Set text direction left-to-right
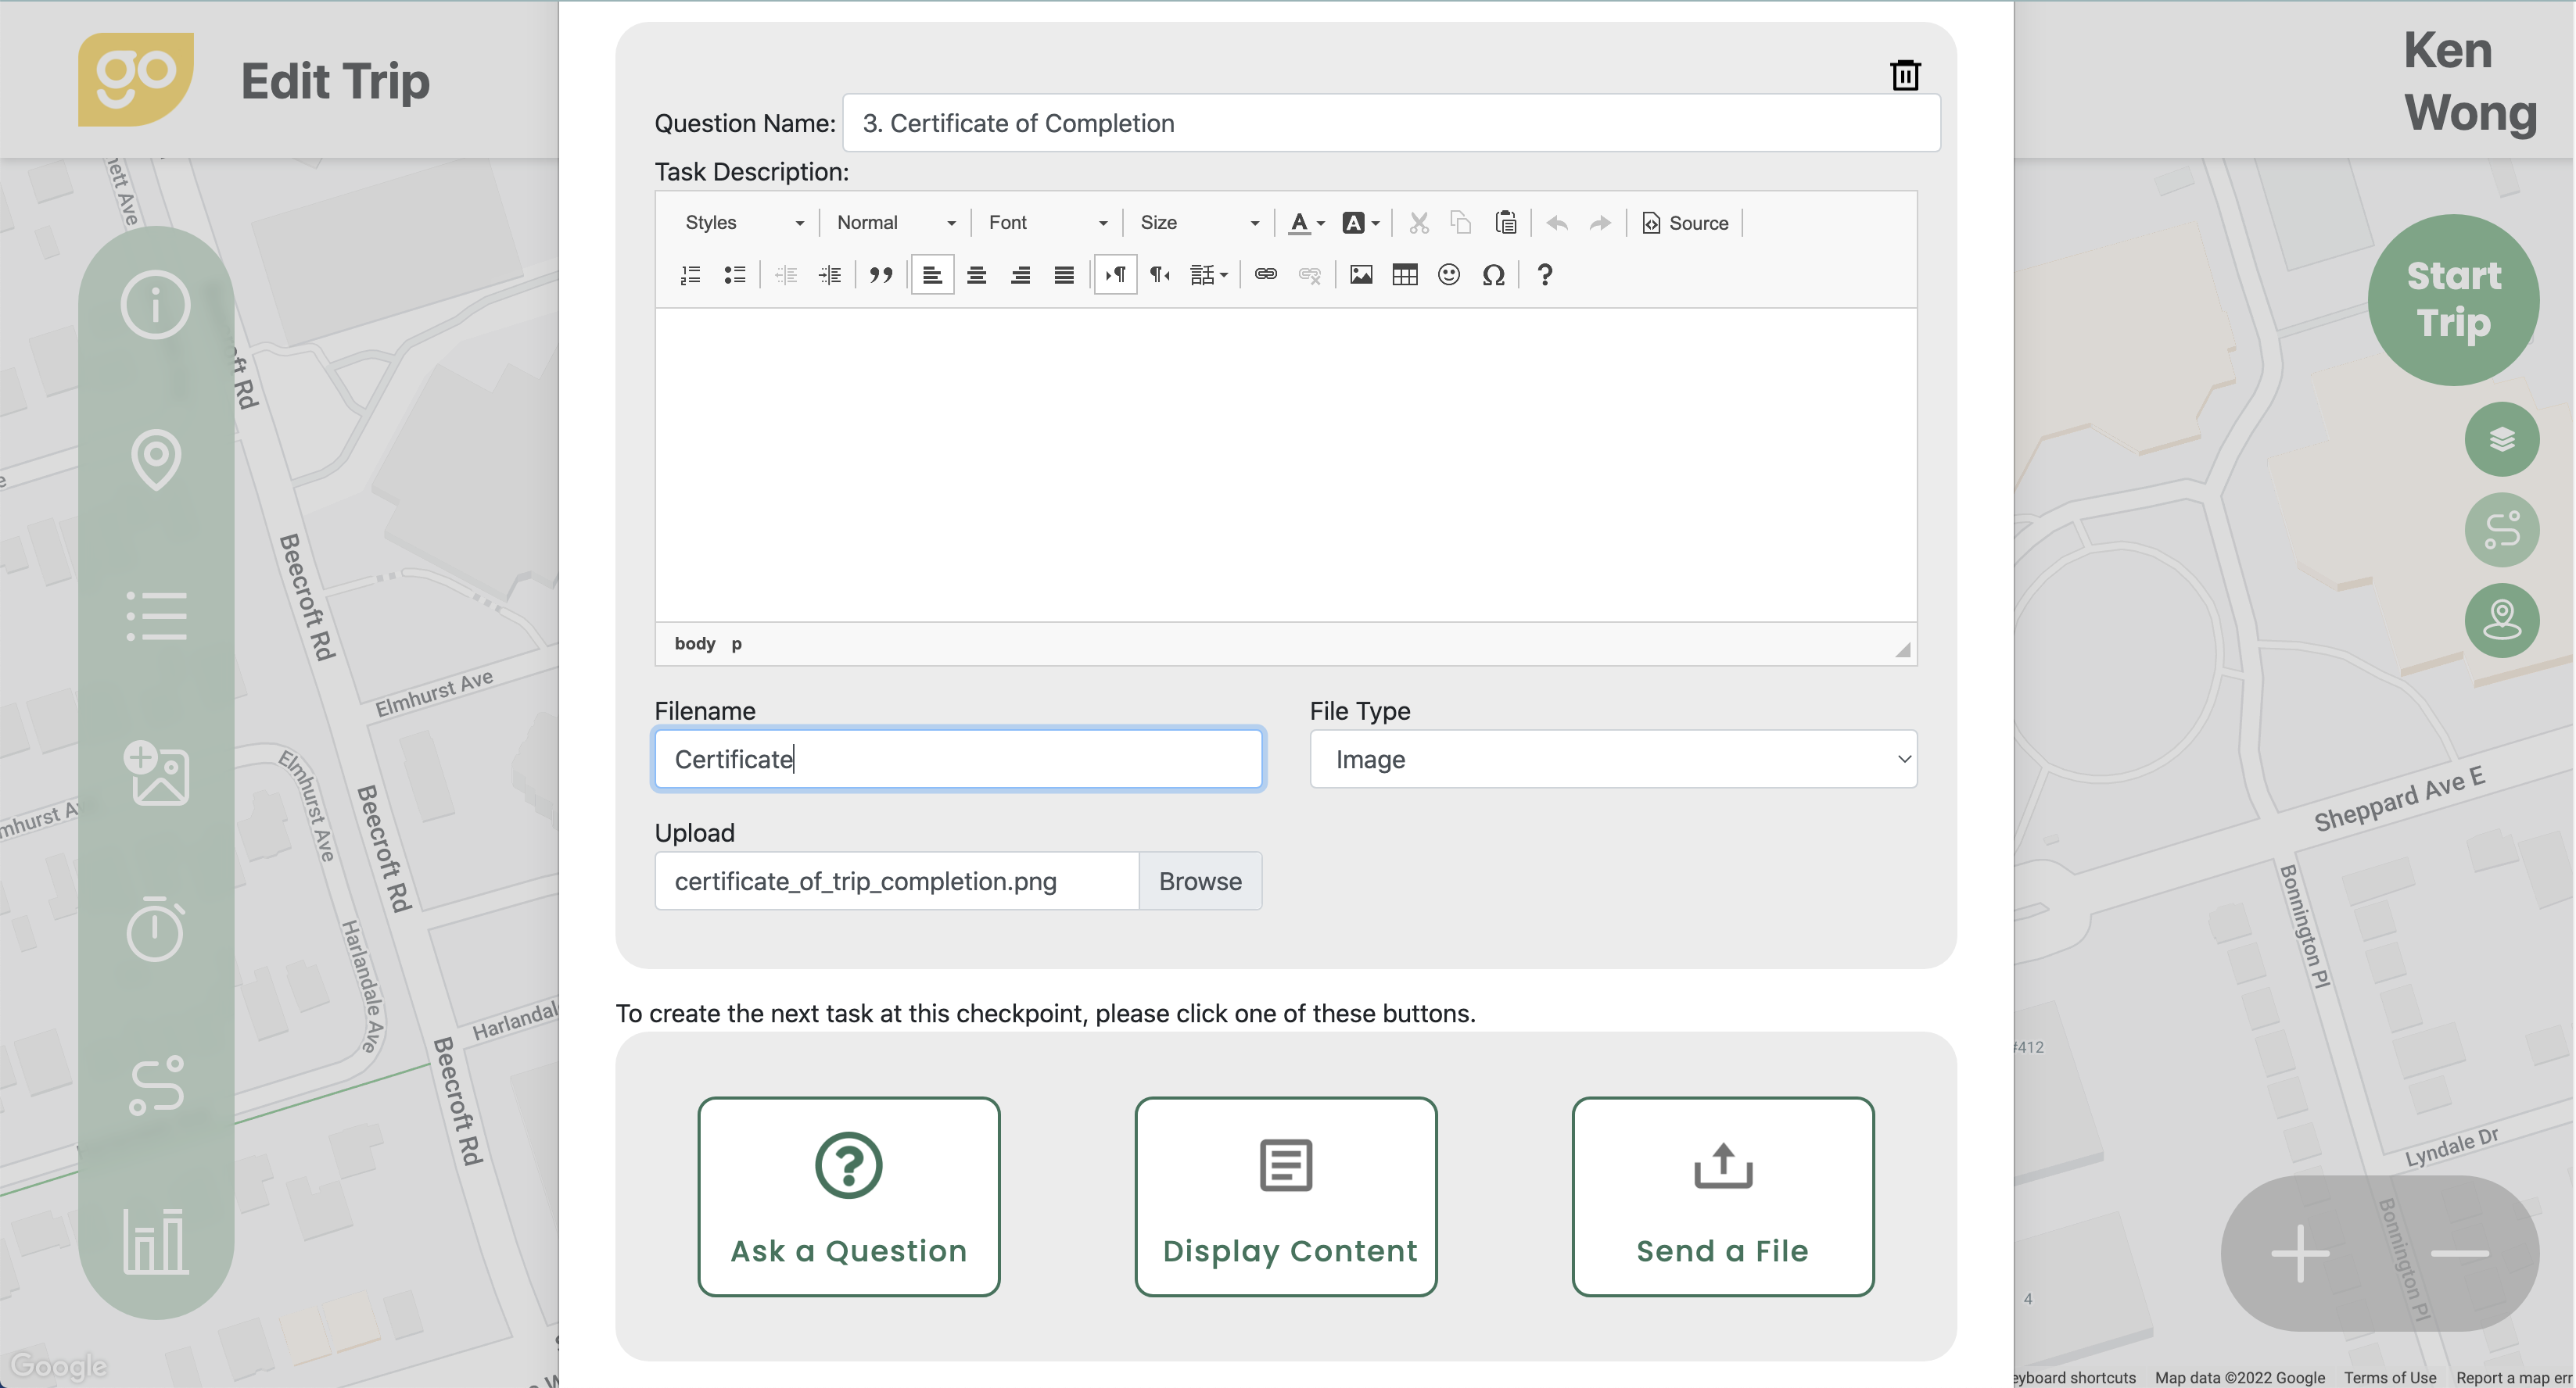The width and height of the screenshot is (2576, 1388). pyautogui.click(x=1115, y=275)
